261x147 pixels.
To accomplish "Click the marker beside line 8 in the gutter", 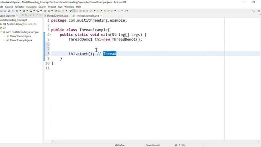I will [44, 53].
